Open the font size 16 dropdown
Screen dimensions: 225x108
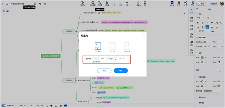click(x=210, y=18)
